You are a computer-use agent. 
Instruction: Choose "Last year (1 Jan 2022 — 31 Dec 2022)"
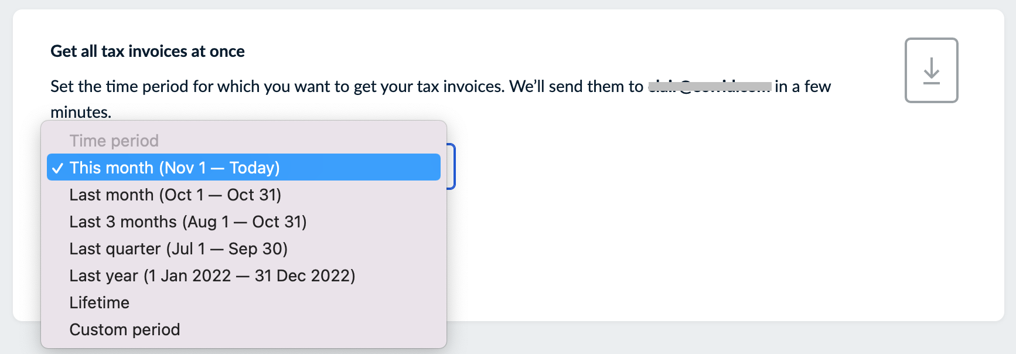coord(212,275)
